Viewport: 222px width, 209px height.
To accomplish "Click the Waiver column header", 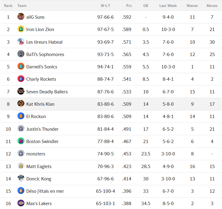I will [192, 6].
